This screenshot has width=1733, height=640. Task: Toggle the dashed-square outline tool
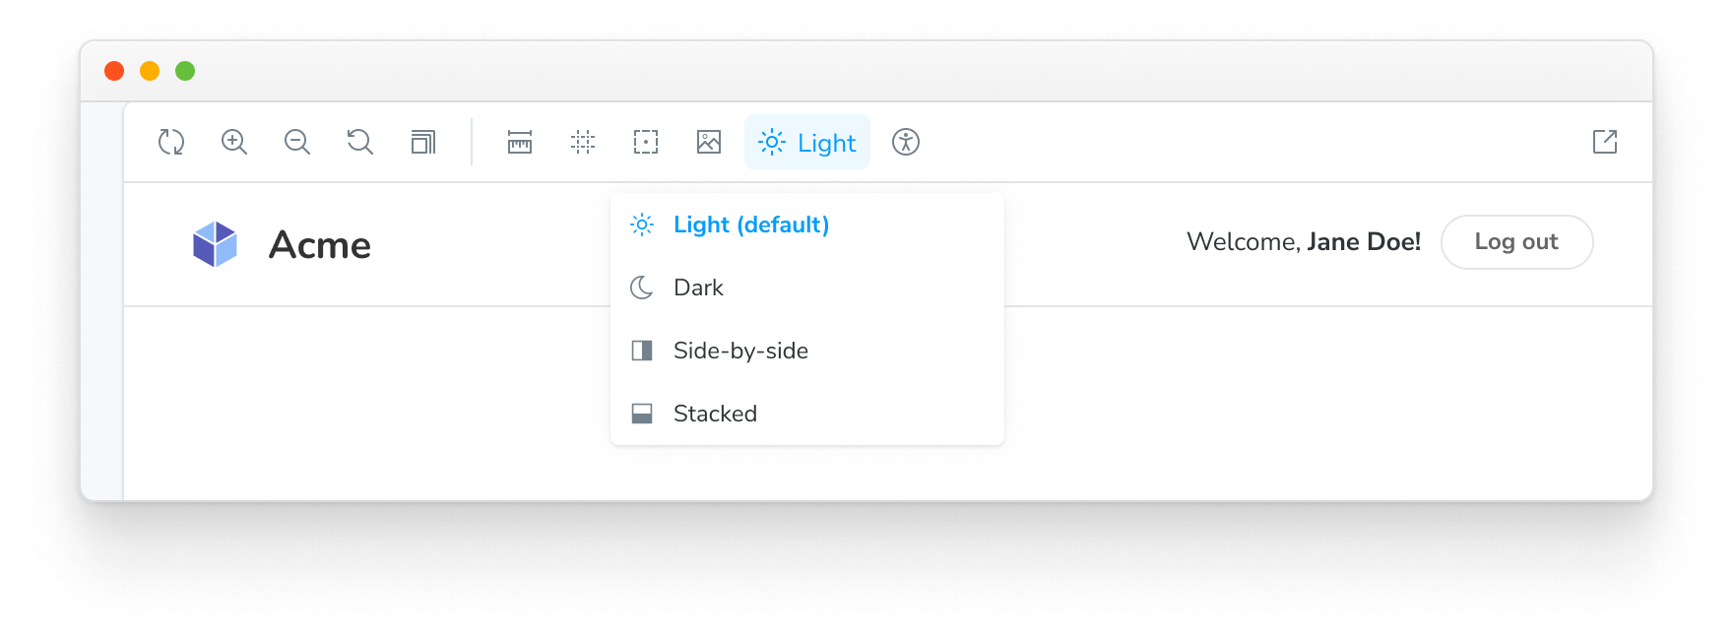click(x=646, y=143)
